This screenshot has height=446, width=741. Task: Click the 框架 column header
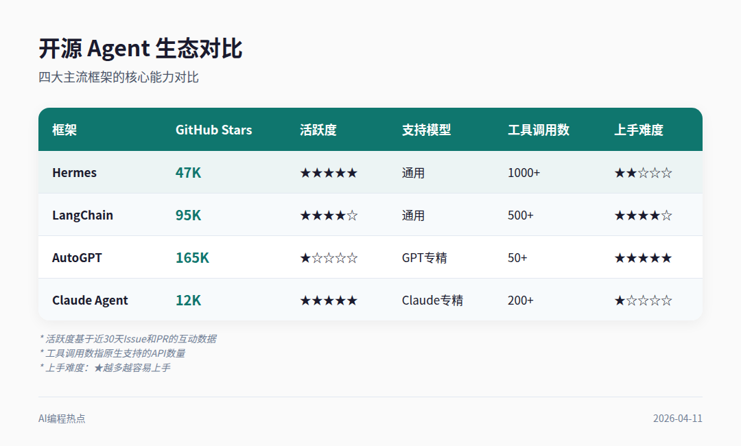[64, 130]
